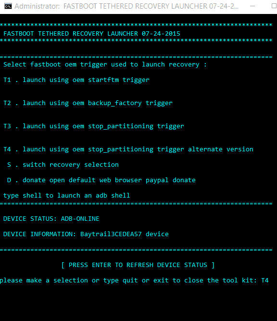Click the DEVICE STATUS: ADB-ONLINE line
277x321 pixels.
click(x=51, y=219)
